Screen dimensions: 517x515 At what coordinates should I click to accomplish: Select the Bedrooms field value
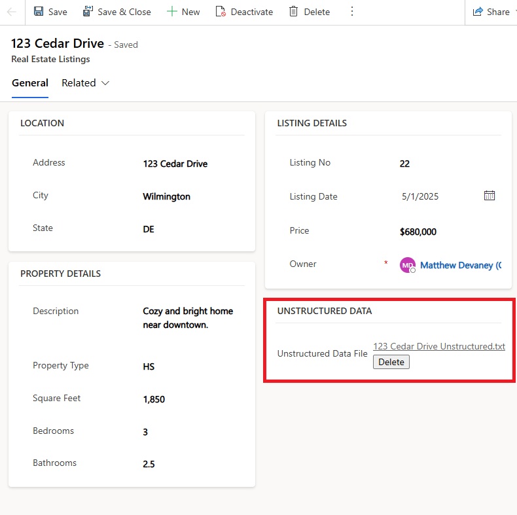click(x=145, y=432)
